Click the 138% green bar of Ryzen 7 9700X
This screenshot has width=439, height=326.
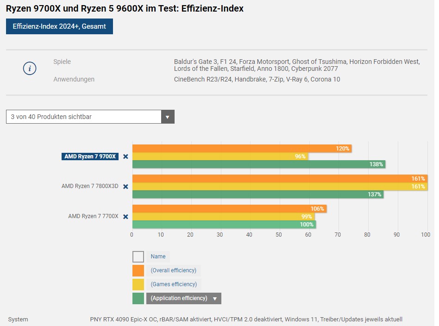point(259,164)
